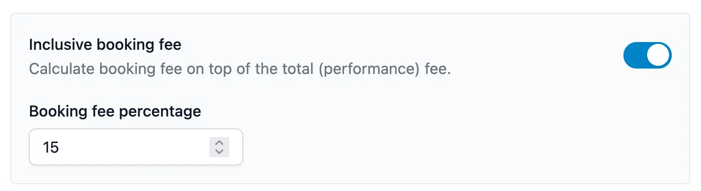Viewport: 701px width, 191px height.
Task: Click the "Booking fee percentage" label
Action: coord(115,111)
